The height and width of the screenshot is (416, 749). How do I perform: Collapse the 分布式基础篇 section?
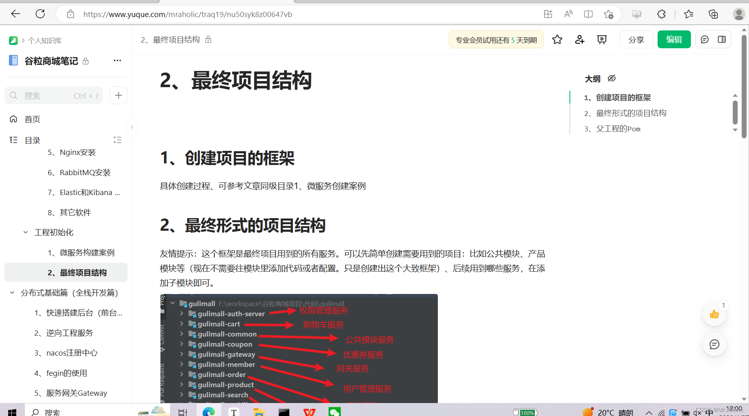tap(12, 292)
